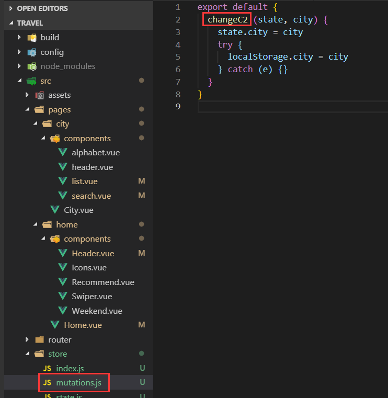Click the build folder icon

[32, 38]
